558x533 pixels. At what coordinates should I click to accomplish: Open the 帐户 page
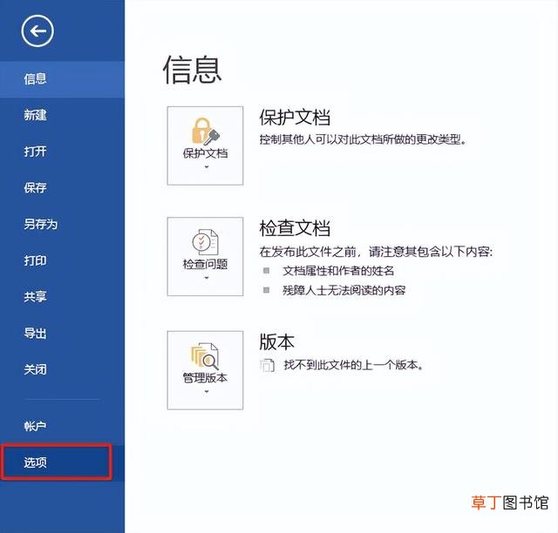coord(62,426)
